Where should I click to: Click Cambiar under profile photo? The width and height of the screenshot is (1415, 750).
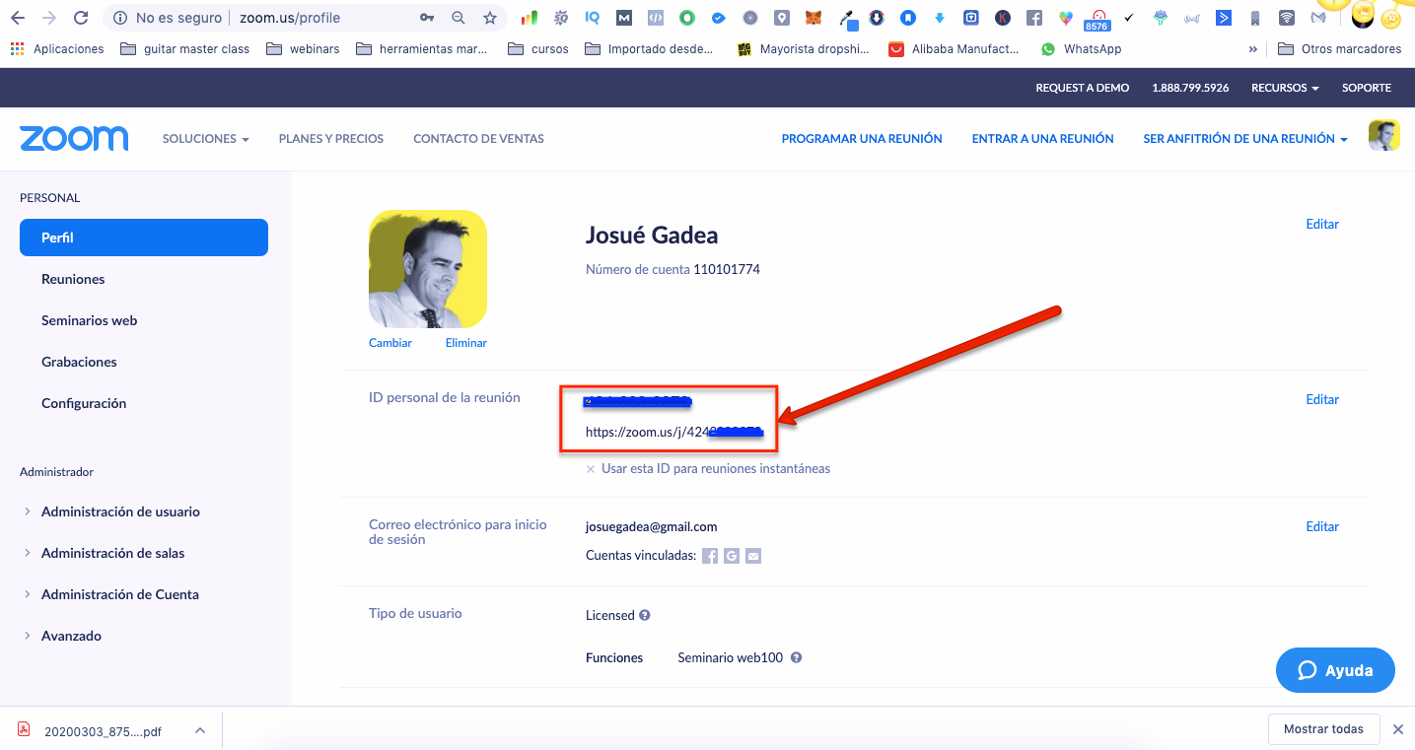(390, 343)
